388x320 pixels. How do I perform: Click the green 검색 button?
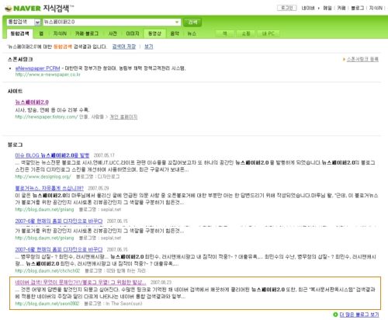click(x=192, y=23)
